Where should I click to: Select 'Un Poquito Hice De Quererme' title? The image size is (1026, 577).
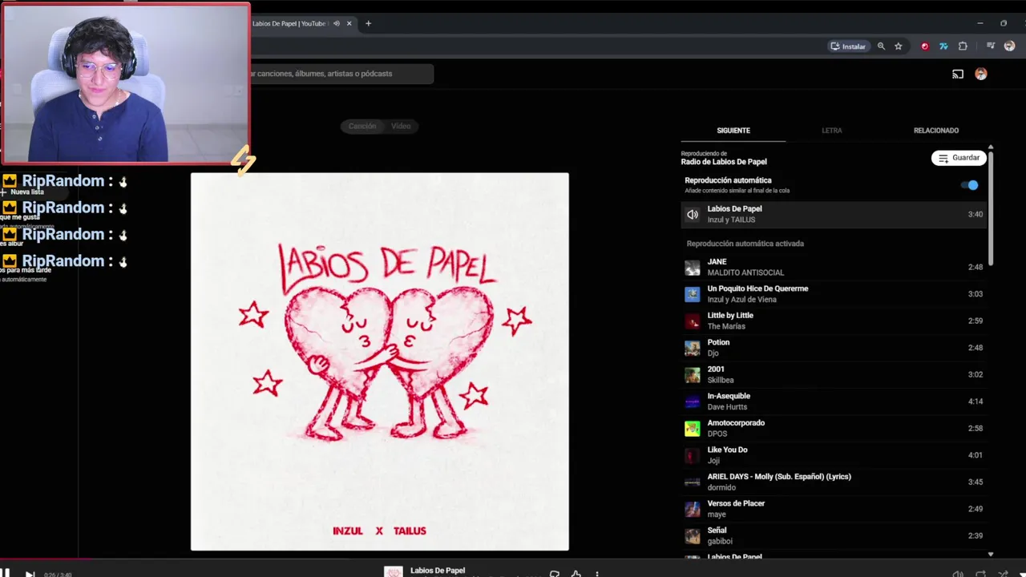click(x=757, y=288)
